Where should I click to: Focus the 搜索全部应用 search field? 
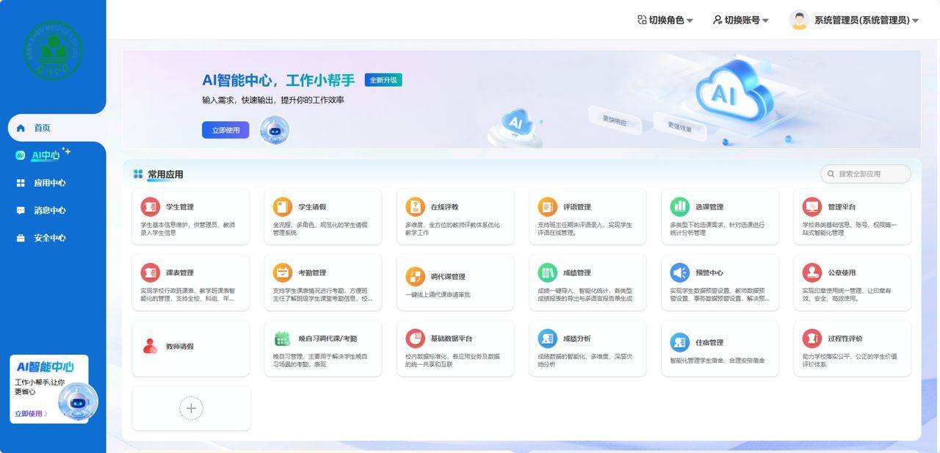865,174
